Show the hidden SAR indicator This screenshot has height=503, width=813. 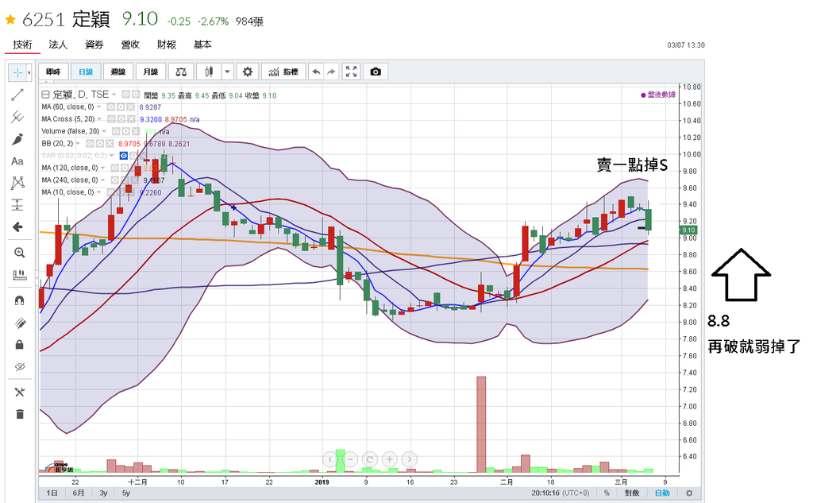[x=123, y=156]
